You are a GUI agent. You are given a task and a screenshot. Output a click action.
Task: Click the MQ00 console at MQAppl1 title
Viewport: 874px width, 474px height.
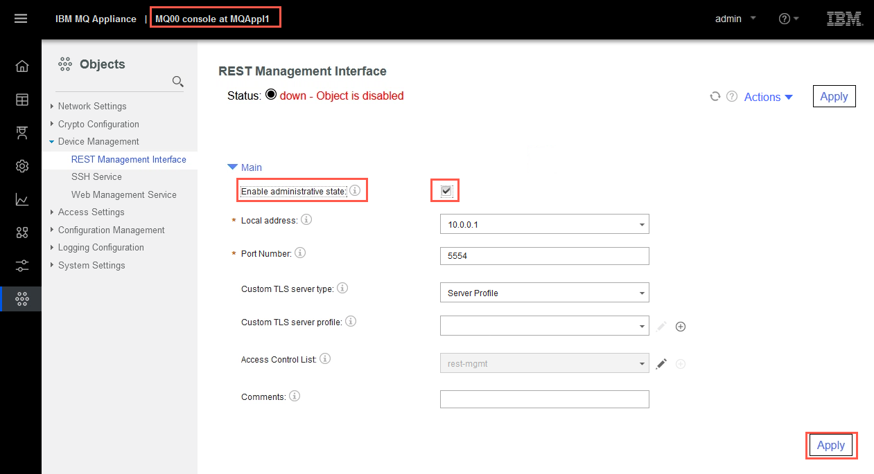(212, 19)
